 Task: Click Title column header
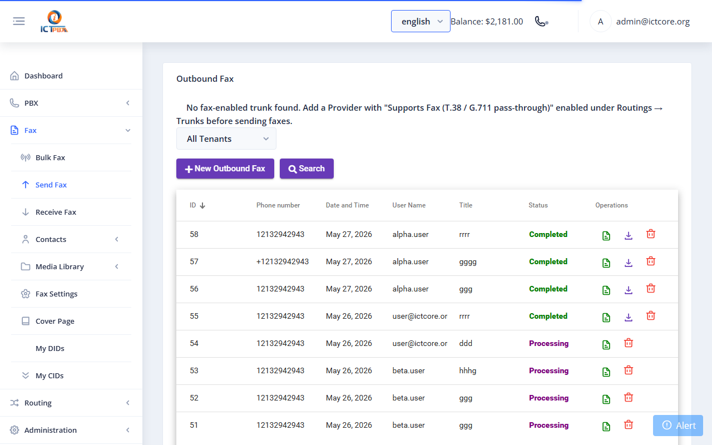click(x=466, y=205)
